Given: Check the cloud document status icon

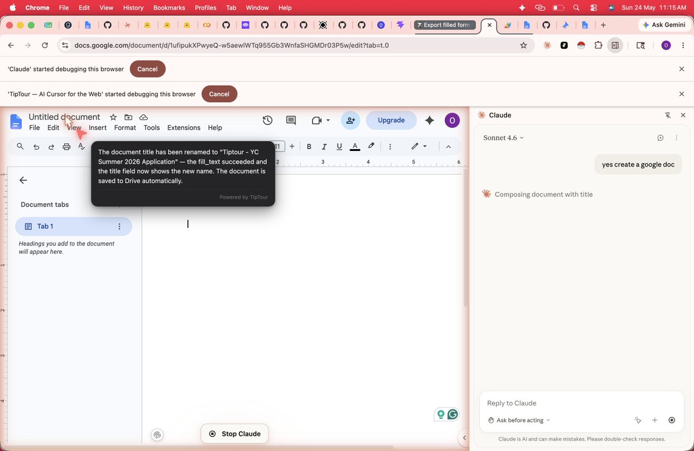Looking at the screenshot, I should [144, 117].
